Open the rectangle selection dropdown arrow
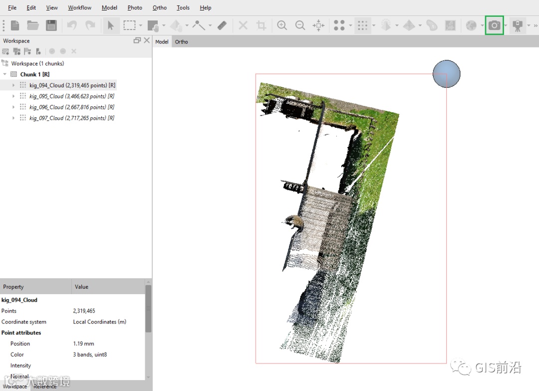 [141, 26]
